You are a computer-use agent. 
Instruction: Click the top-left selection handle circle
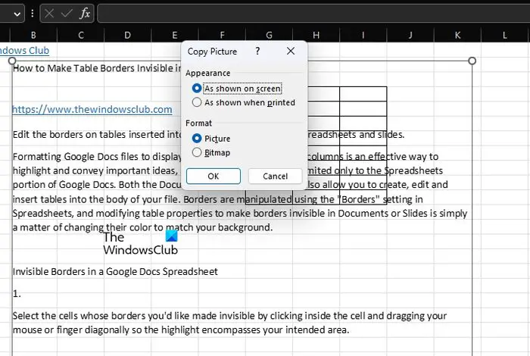[12, 61]
